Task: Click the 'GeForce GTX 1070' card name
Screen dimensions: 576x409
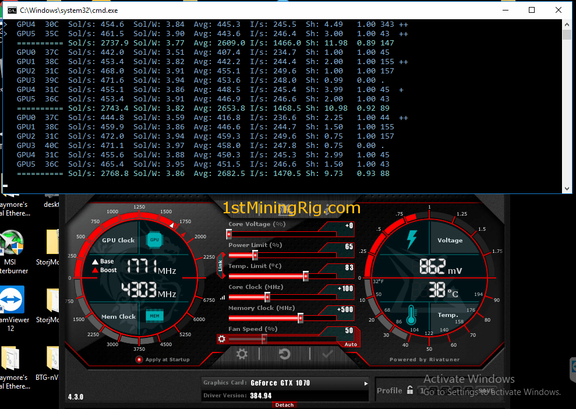Action: point(280,383)
